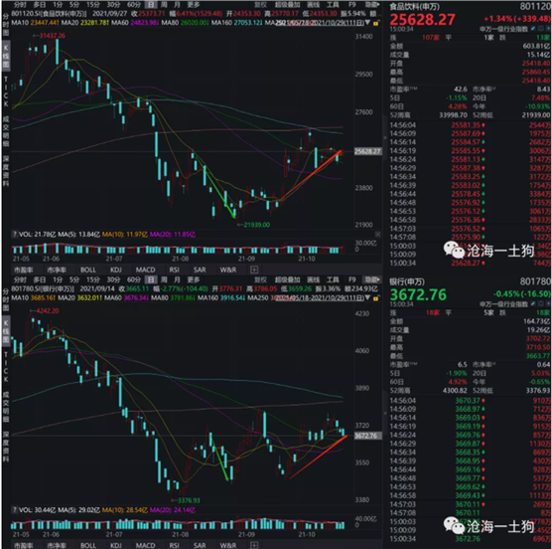This screenshot has height=549, width=552.
Task: Select the 市净率 indicator under the top chart
Action: click(x=57, y=270)
